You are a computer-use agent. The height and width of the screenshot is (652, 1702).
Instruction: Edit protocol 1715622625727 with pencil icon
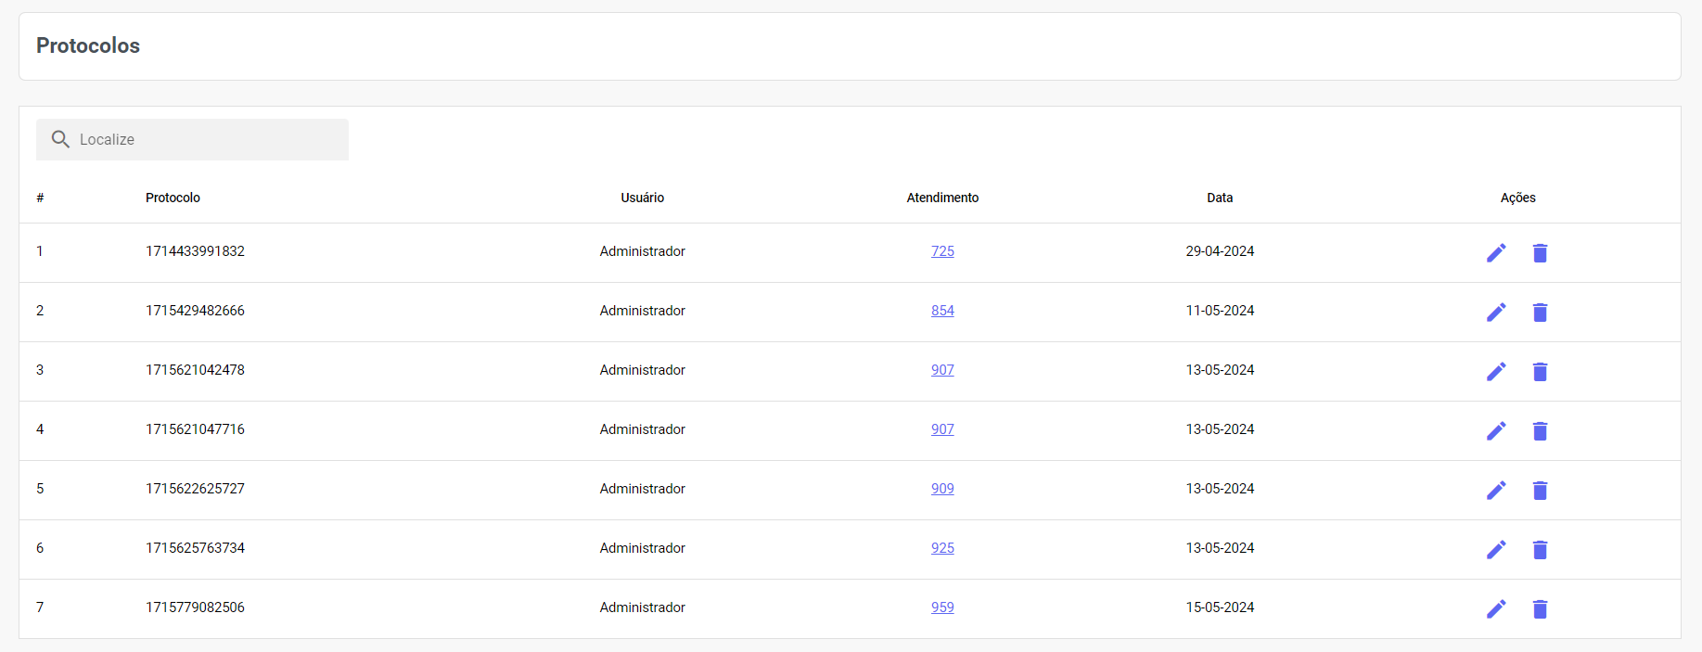tap(1496, 491)
